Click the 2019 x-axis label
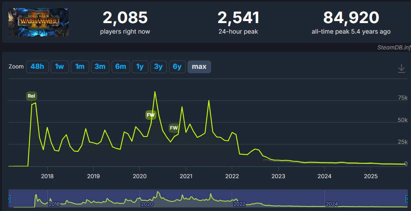This screenshot has width=411, height=211. (93, 176)
